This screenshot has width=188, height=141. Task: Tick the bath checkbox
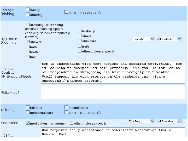[28, 47]
